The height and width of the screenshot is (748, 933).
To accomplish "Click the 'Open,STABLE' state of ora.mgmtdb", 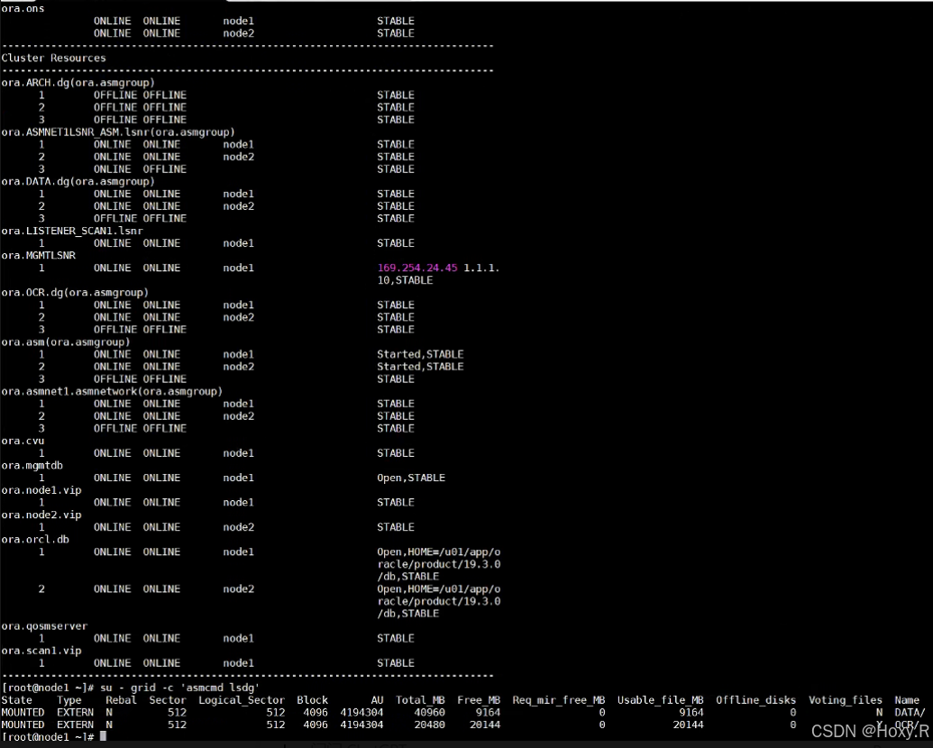I will coord(411,478).
